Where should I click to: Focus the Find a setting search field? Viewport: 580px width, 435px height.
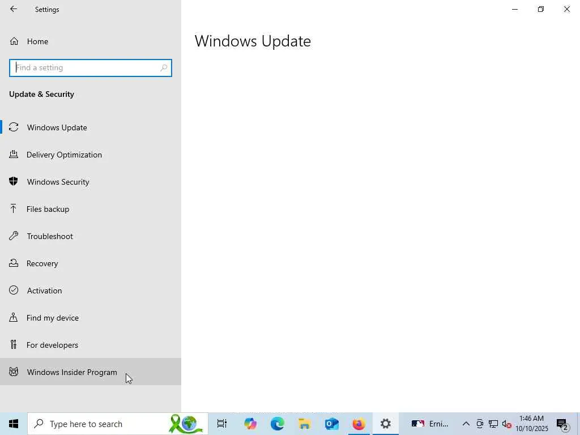coord(91,68)
